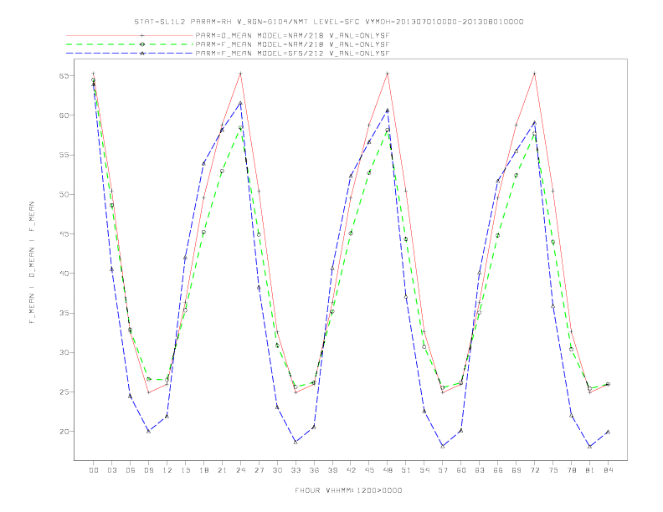Viewport: 663px width, 512px height.
Task: Click x-axis tick label 78
Action: (571, 470)
